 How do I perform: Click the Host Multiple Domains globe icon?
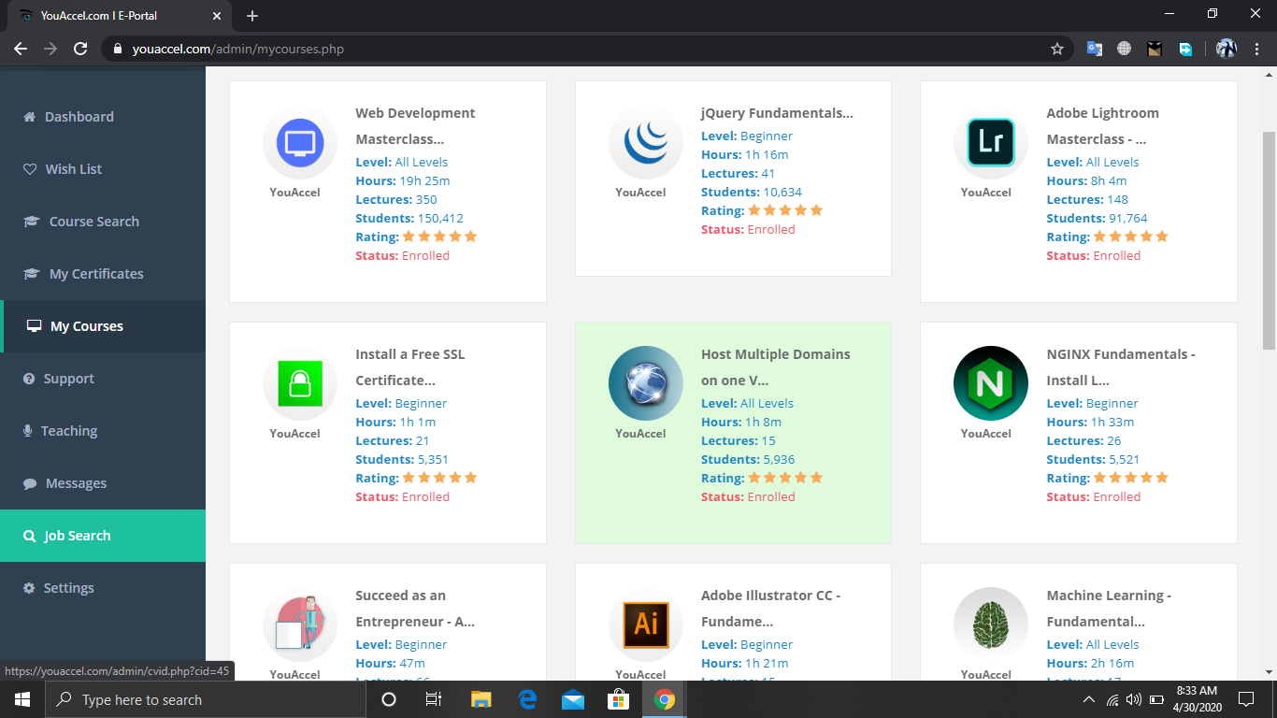click(x=645, y=383)
